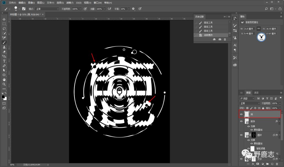Image resolution: width=284 pixels, height=167 pixels.
Task: Open the 滤镜(T) menu
Action: 70,3
